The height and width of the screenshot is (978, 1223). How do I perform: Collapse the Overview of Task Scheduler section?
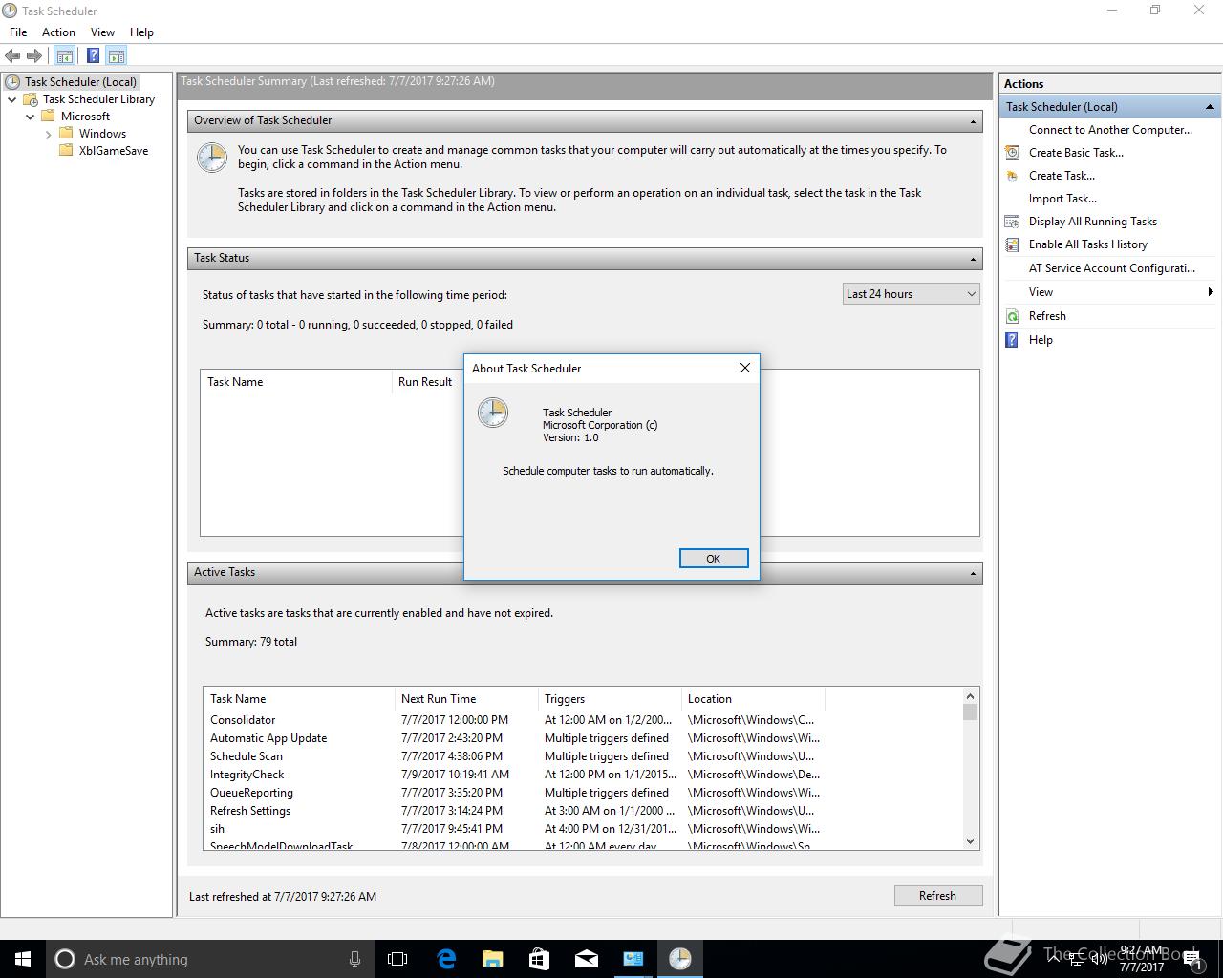(973, 121)
